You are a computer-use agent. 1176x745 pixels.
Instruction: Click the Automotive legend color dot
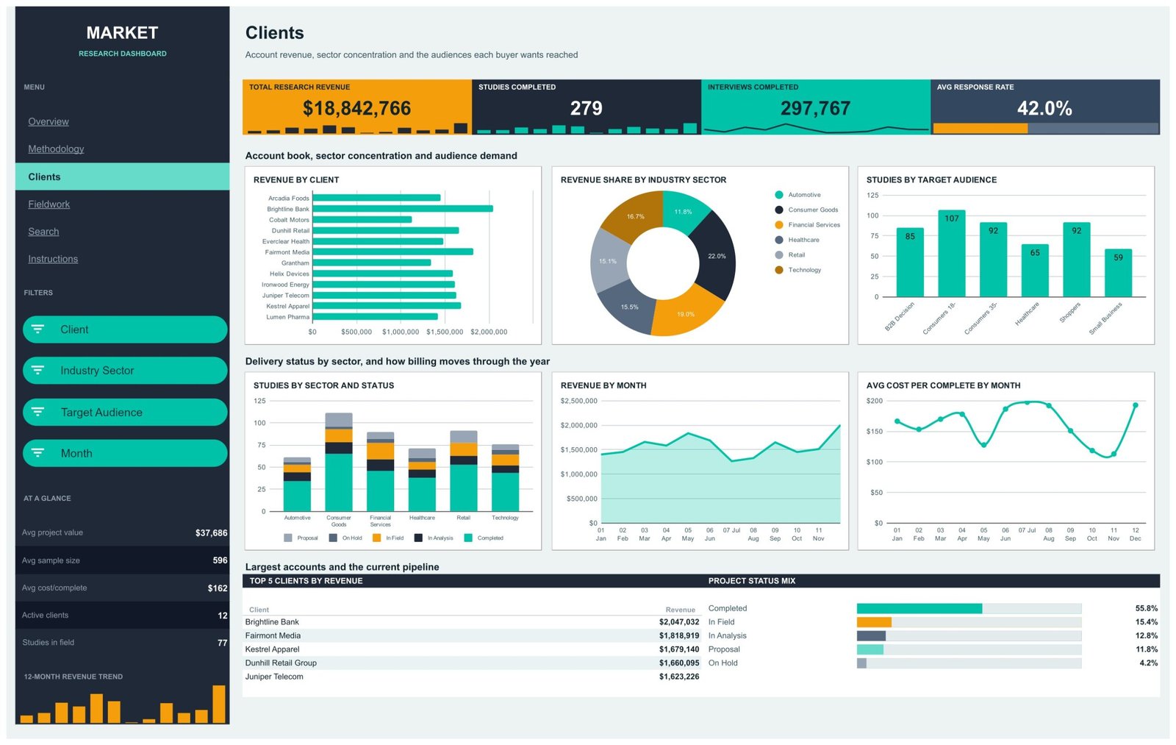point(779,195)
